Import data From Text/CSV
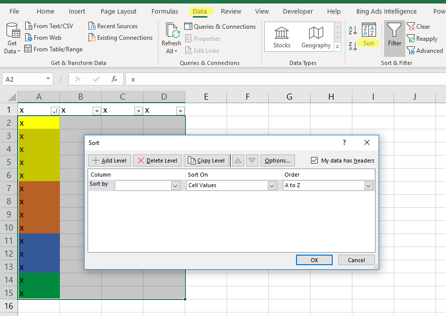Screen dimensions: 446x316 [x=49, y=26]
